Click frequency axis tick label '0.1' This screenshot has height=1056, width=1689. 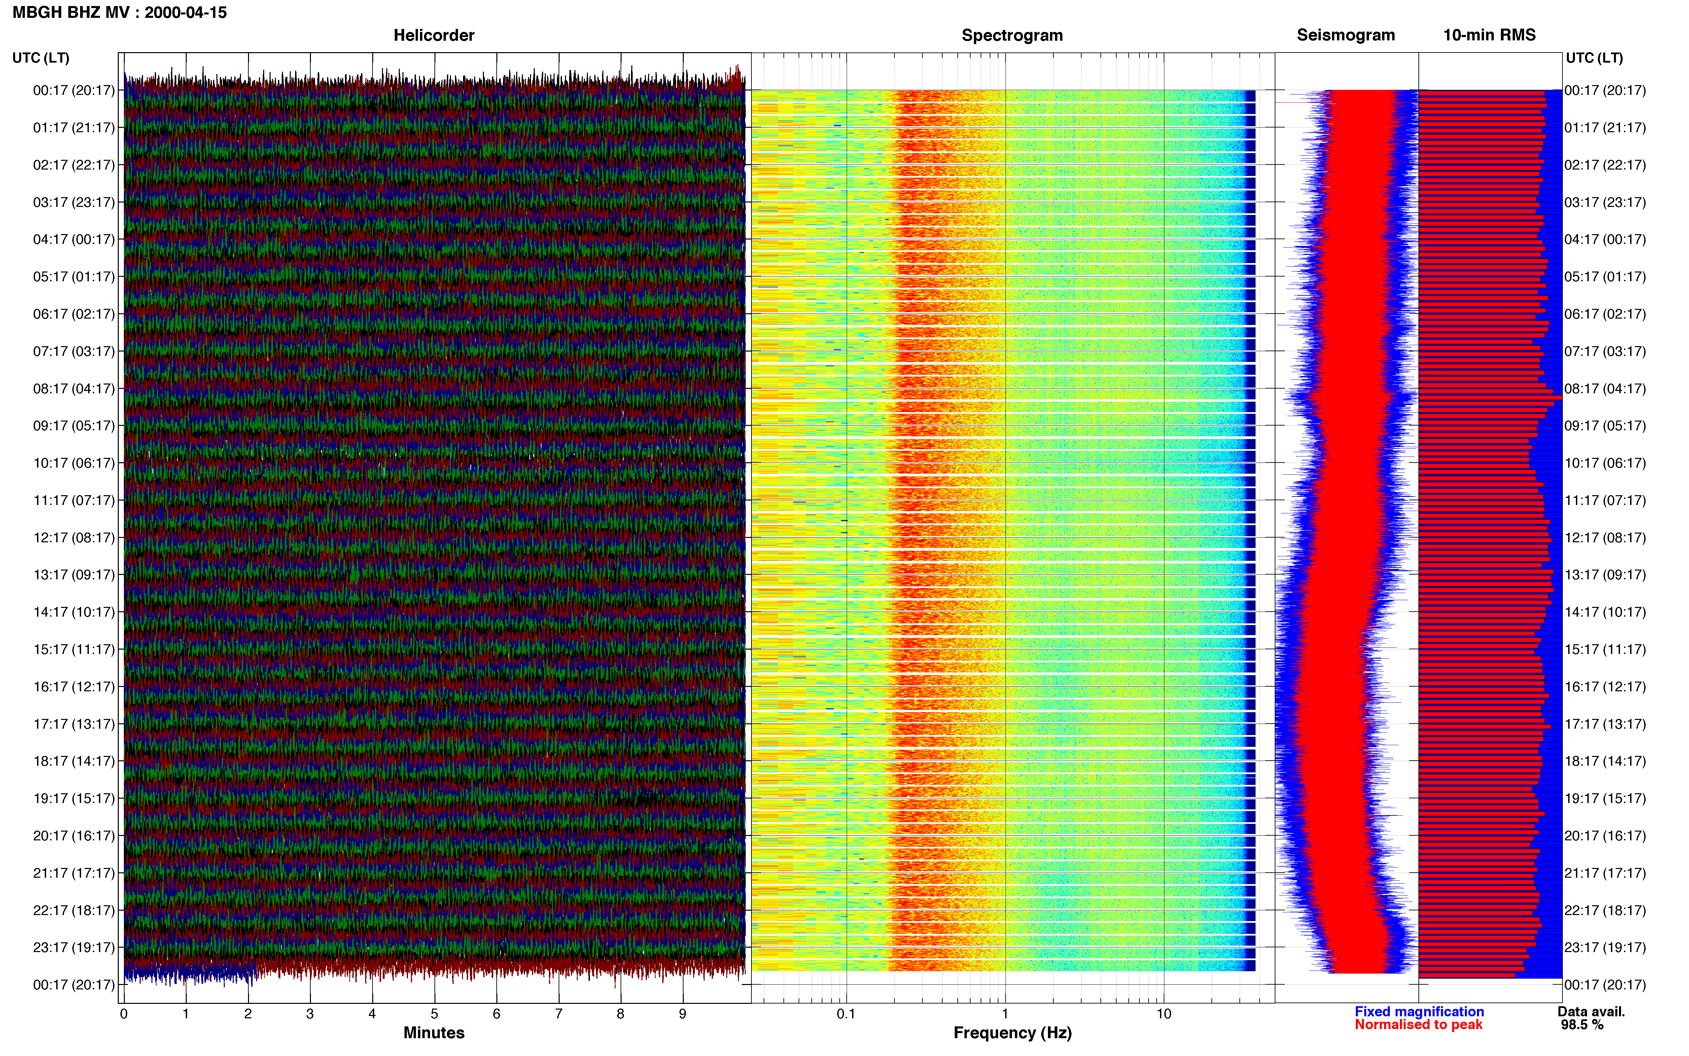tap(846, 1014)
